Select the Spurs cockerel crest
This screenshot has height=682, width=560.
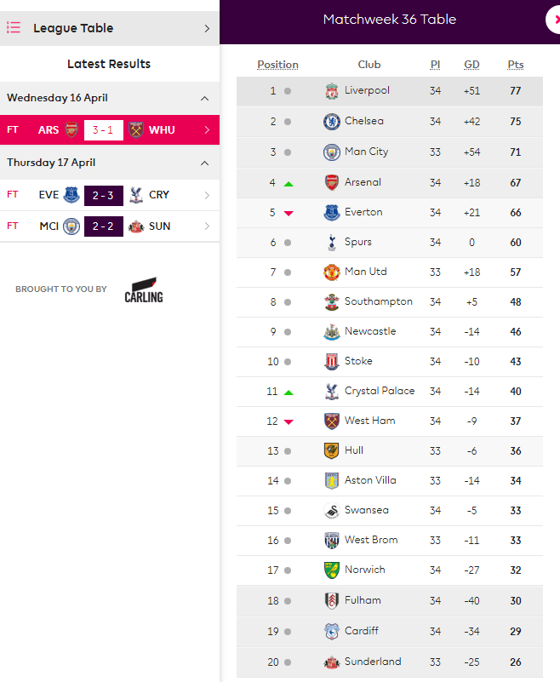332,243
